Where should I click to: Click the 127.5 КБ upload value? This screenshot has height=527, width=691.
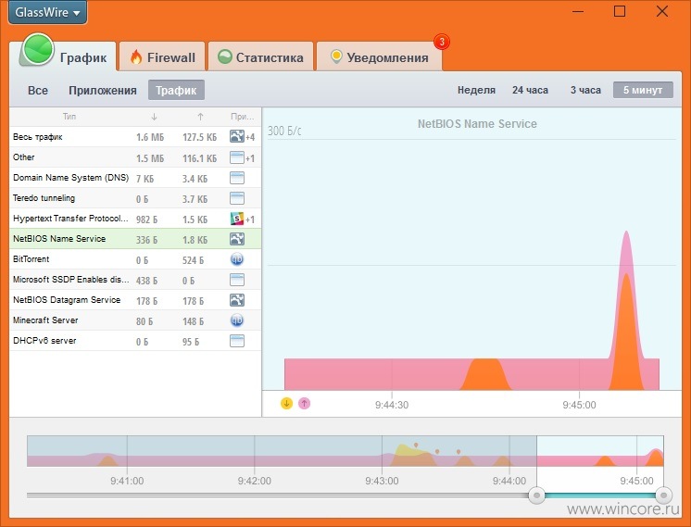[x=200, y=137]
